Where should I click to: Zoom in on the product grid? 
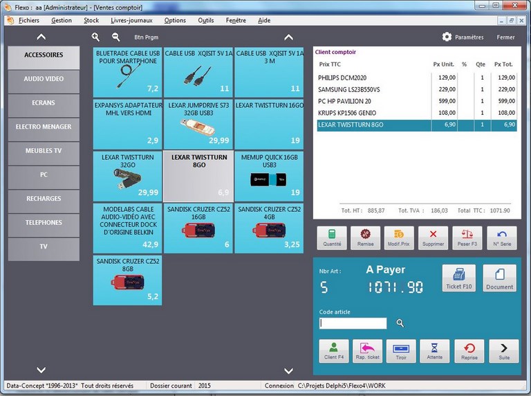coord(95,37)
